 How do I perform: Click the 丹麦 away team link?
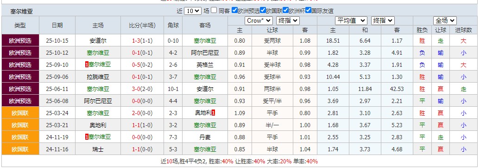tap(205, 137)
